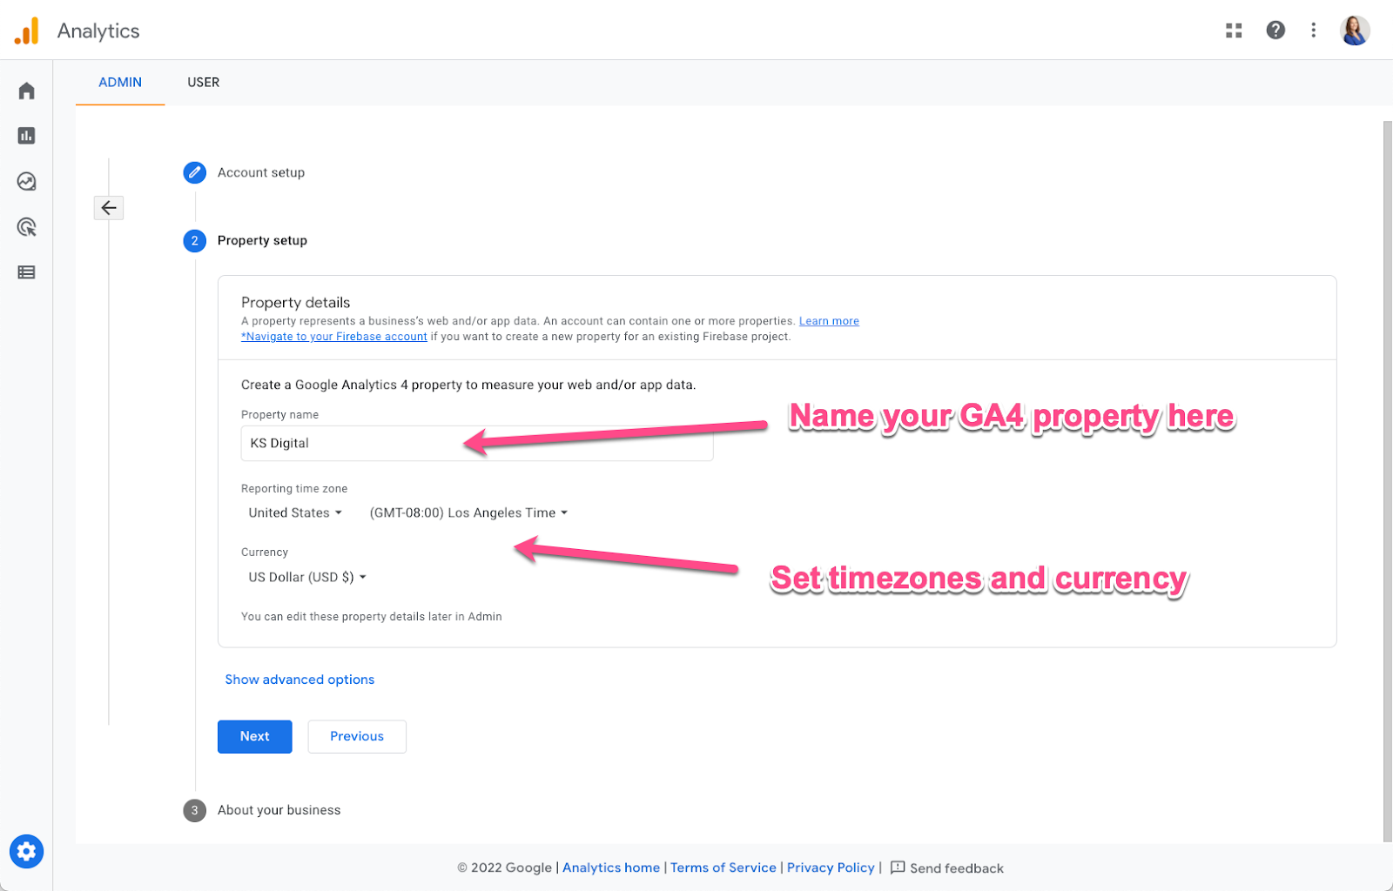The height and width of the screenshot is (891, 1393).
Task: Open the Privacy Policy link
Action: coord(831,868)
